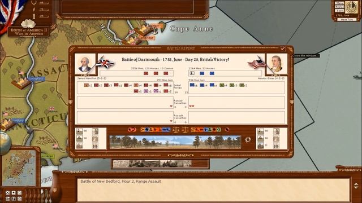Image resolution: width=362 pixels, height=203 pixels.
Task: Select the blue American unit icon marked x5
Action: [x=192, y=85]
